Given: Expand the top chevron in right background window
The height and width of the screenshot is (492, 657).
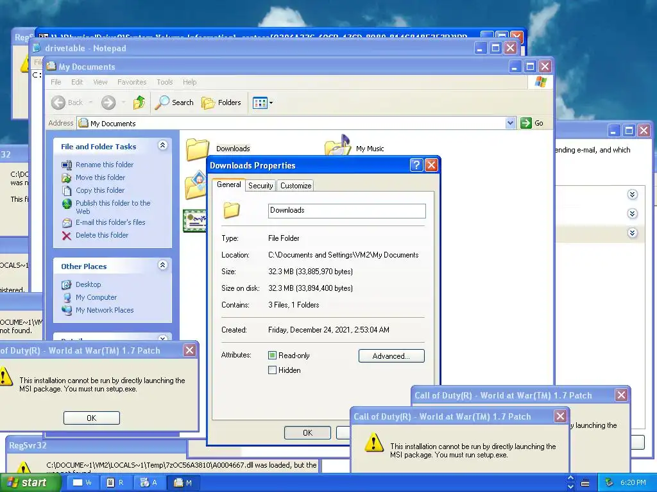Looking at the screenshot, I should (632, 195).
